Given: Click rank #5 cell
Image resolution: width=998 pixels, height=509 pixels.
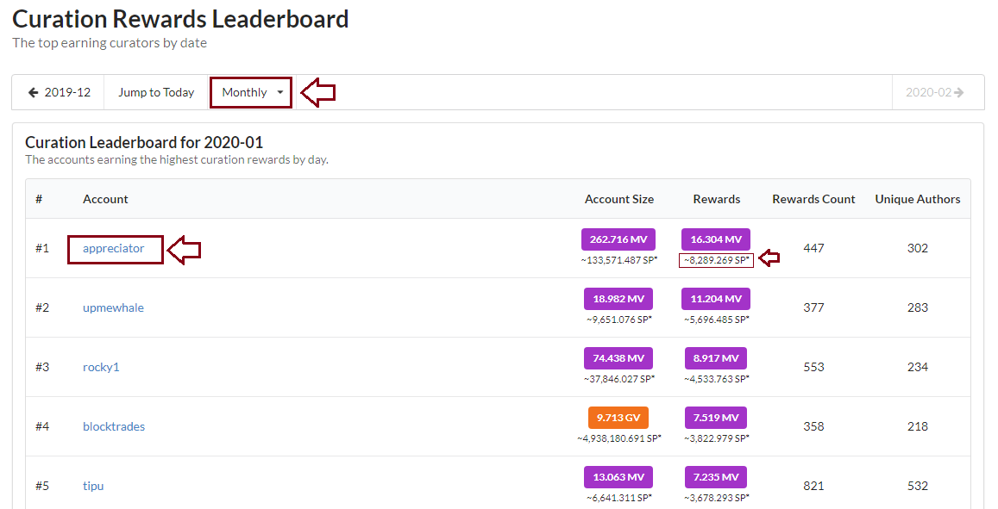Looking at the screenshot, I should click(42, 486).
